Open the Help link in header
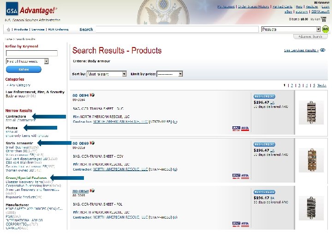This screenshot has width=332, height=249. pyautogui.click(x=299, y=6)
